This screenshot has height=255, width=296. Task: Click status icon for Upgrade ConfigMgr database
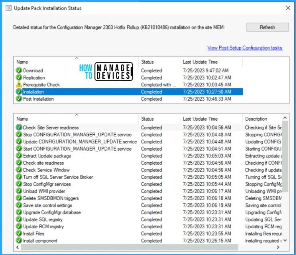pos(19,212)
